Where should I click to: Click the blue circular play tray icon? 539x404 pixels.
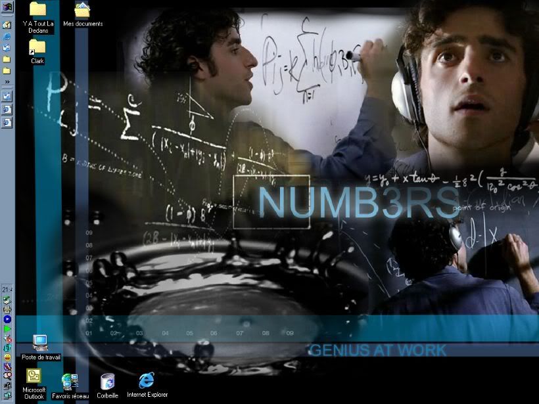(7, 319)
